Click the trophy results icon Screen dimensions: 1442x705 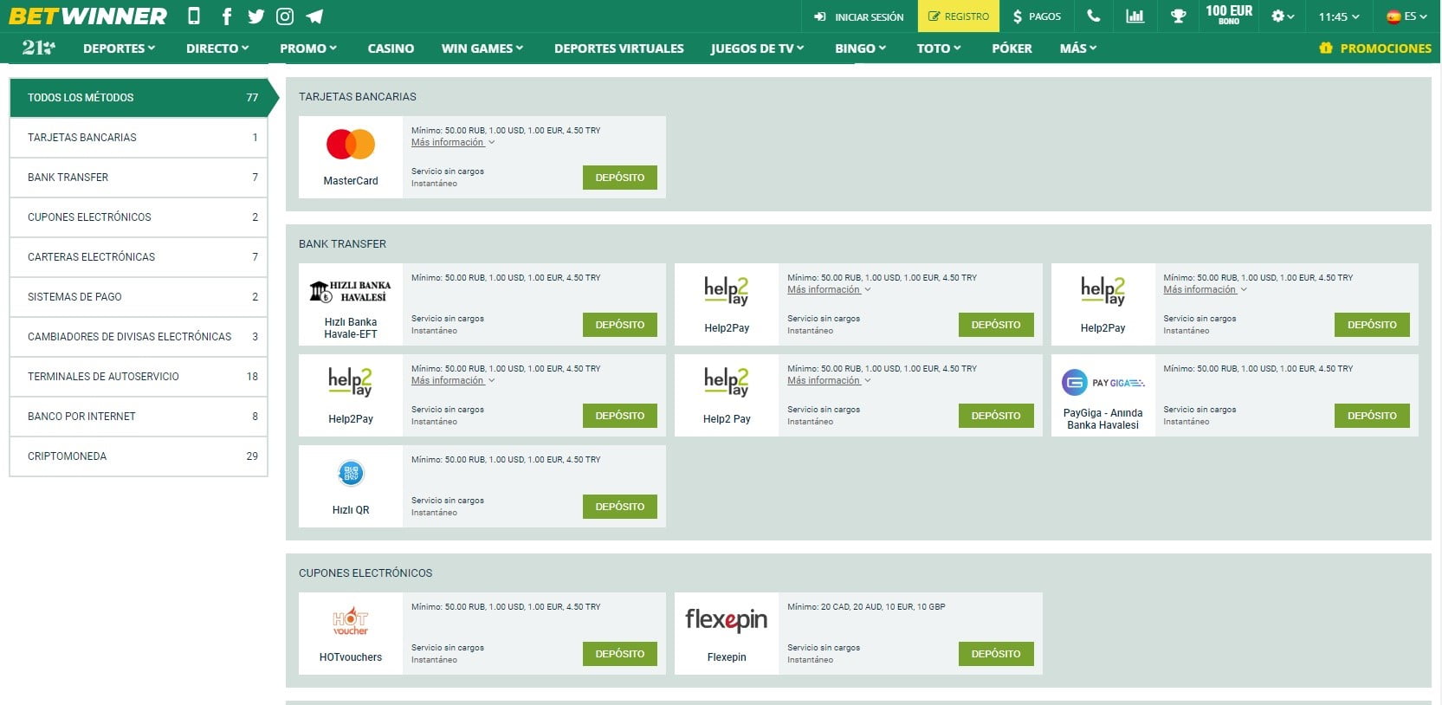(1178, 16)
